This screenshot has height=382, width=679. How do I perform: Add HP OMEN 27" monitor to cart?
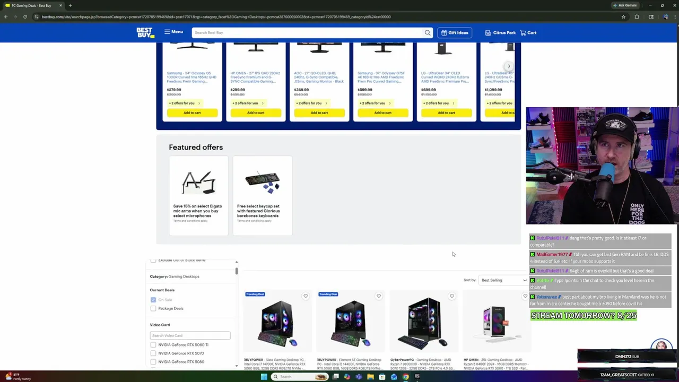pos(256,112)
